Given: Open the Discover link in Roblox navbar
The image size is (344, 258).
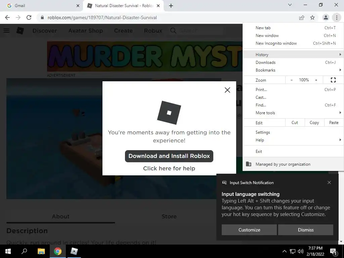Looking at the screenshot, I should pos(45,31).
